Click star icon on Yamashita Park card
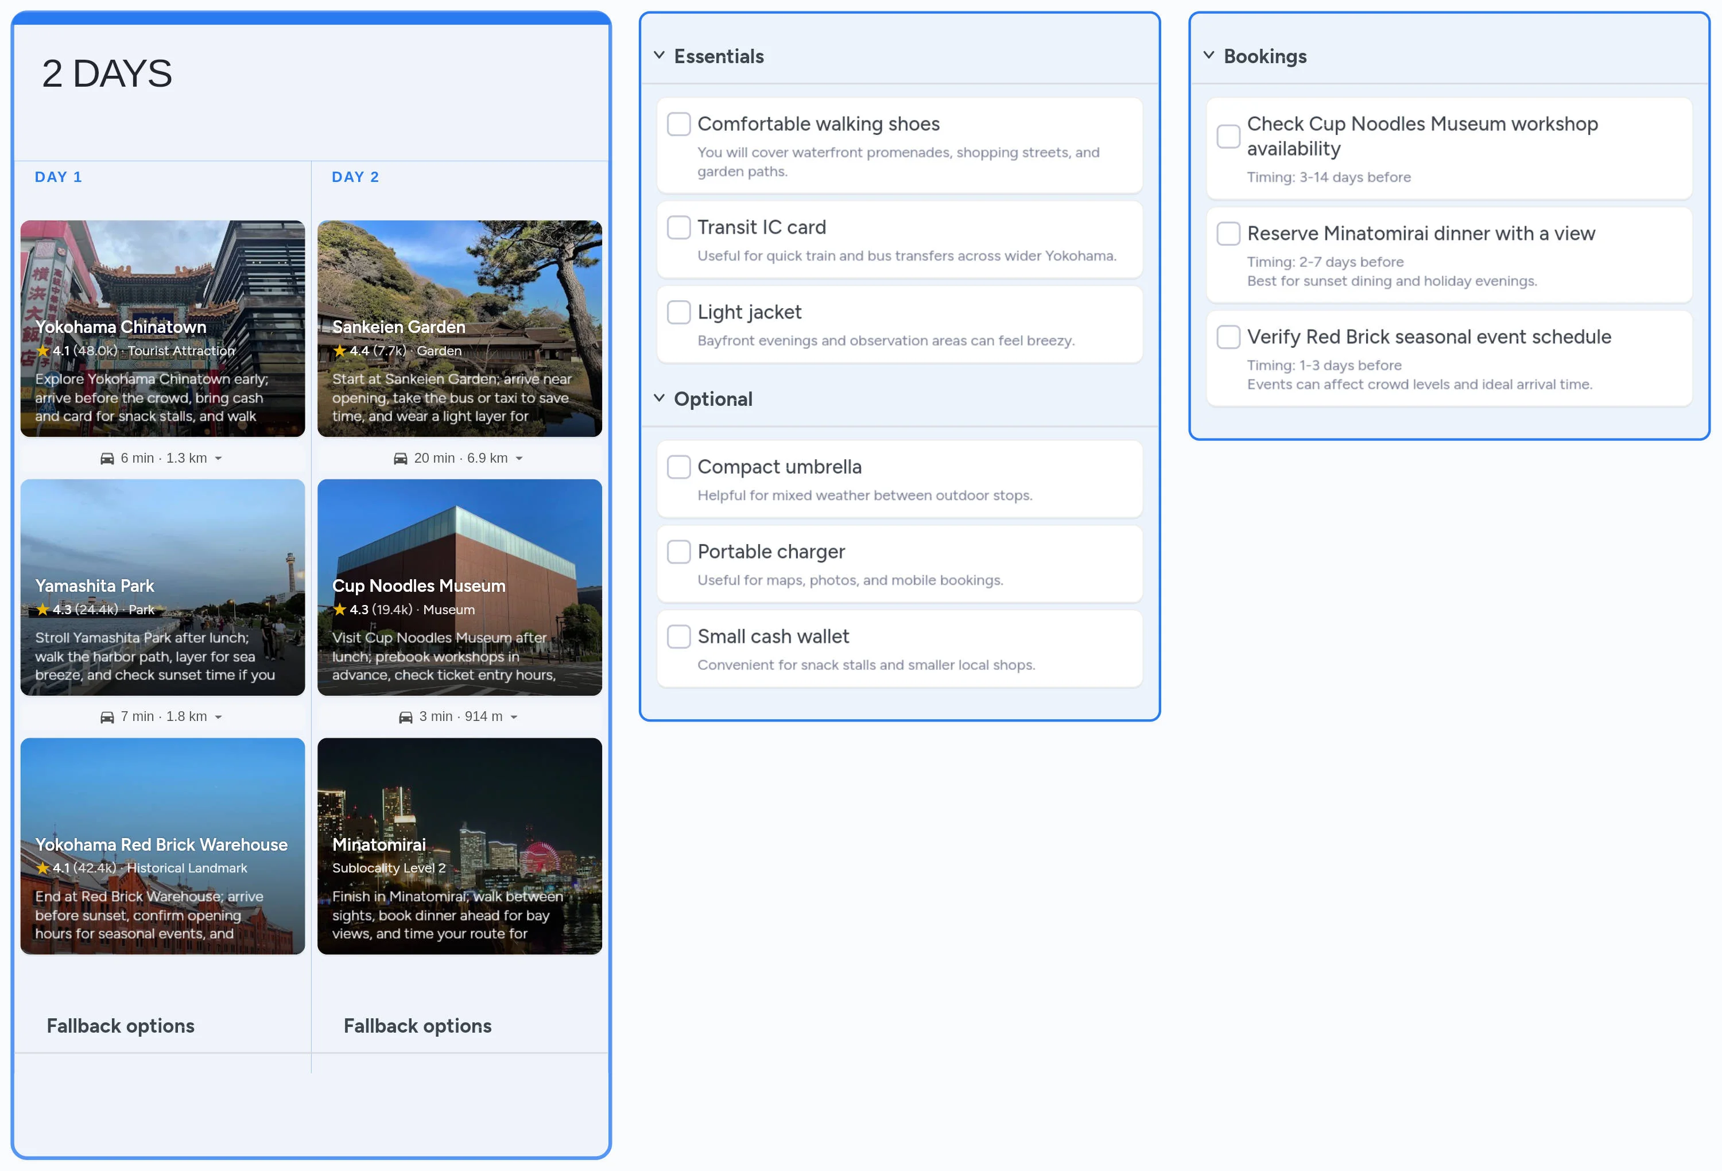Viewport: 1722px width, 1171px height. tap(43, 610)
